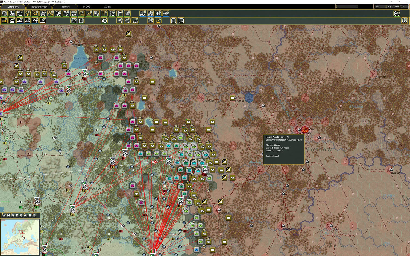Image resolution: width=410 pixels, height=256 pixels.
Task: Switch to the MAP INFO tab
Action: pyautogui.click(x=13, y=7)
